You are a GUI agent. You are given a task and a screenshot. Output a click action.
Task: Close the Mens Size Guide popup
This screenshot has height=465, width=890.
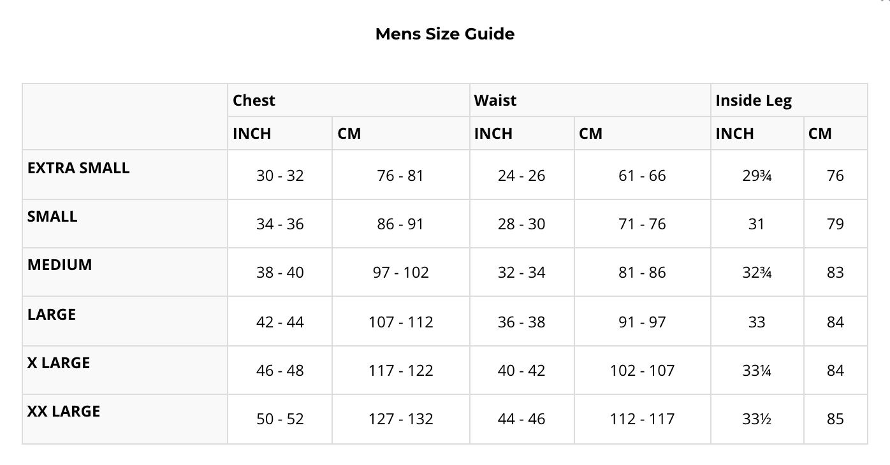coord(885,2)
